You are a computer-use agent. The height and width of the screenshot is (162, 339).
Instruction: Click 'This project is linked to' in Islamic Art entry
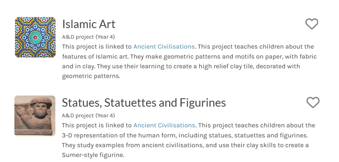pyautogui.click(x=97, y=47)
